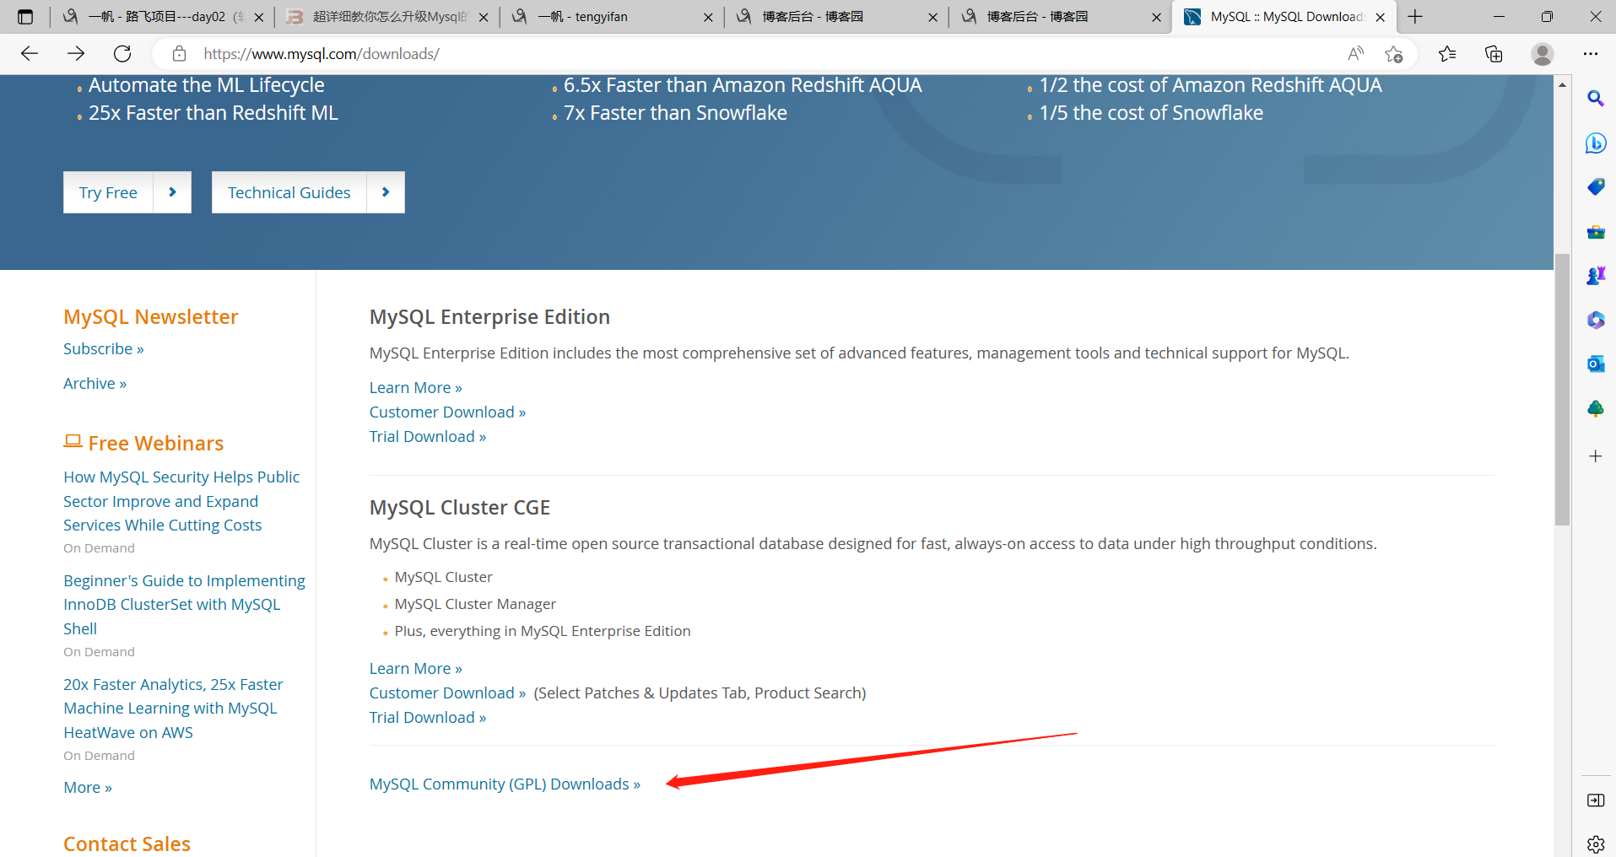Screen dimensions: 1616x857
Task: Click the scrollbar up arrow
Action: (1562, 84)
